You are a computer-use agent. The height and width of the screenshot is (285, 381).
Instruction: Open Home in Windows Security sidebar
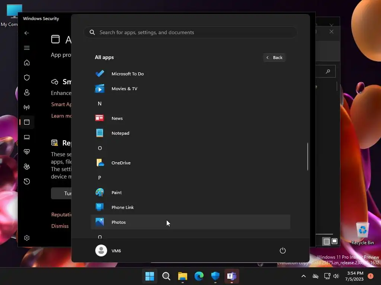click(27, 62)
